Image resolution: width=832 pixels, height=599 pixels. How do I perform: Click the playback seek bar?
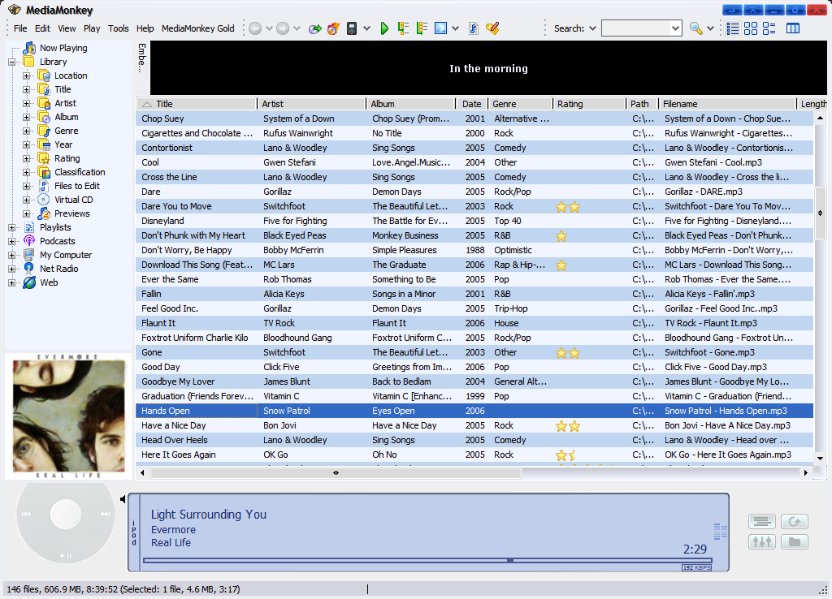click(x=427, y=560)
